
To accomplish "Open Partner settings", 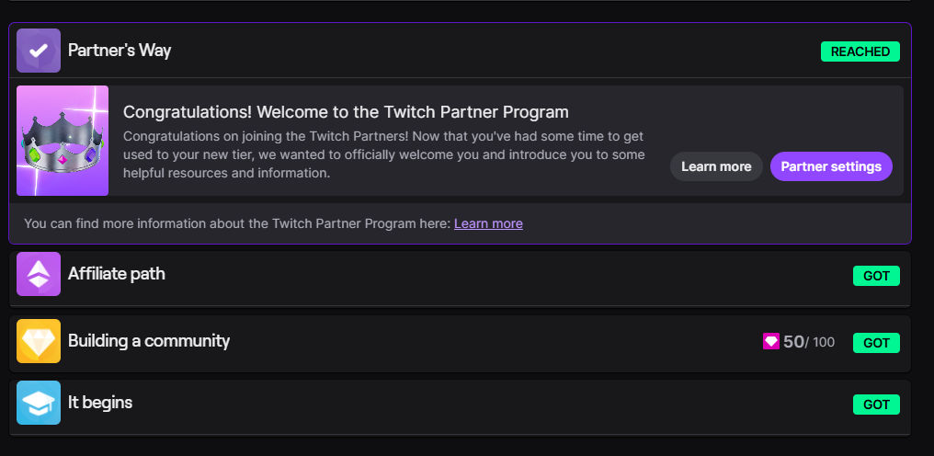I will [831, 166].
